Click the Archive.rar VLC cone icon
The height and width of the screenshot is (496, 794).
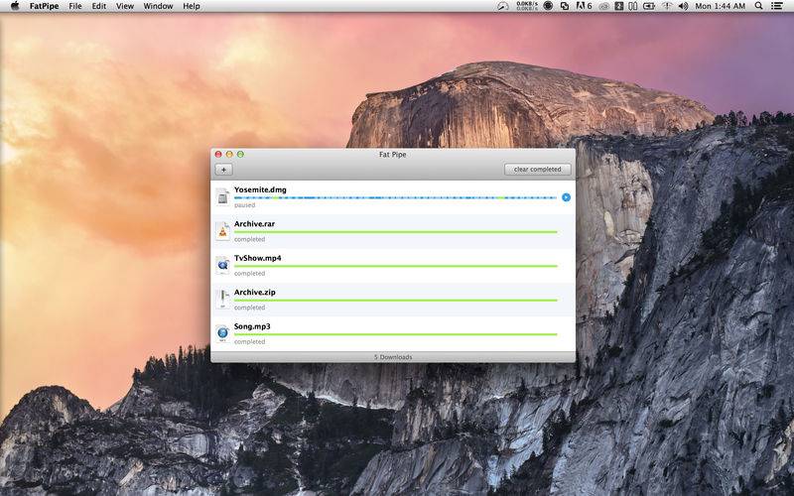[x=222, y=231]
